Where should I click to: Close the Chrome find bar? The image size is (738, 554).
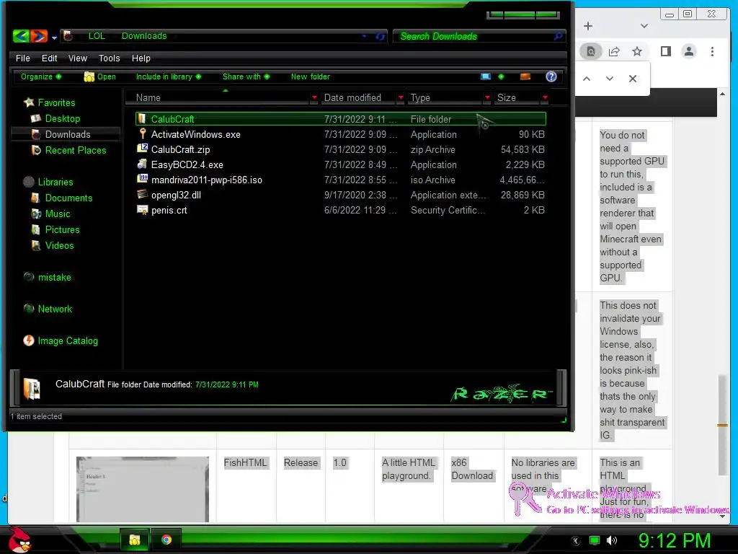pos(633,79)
